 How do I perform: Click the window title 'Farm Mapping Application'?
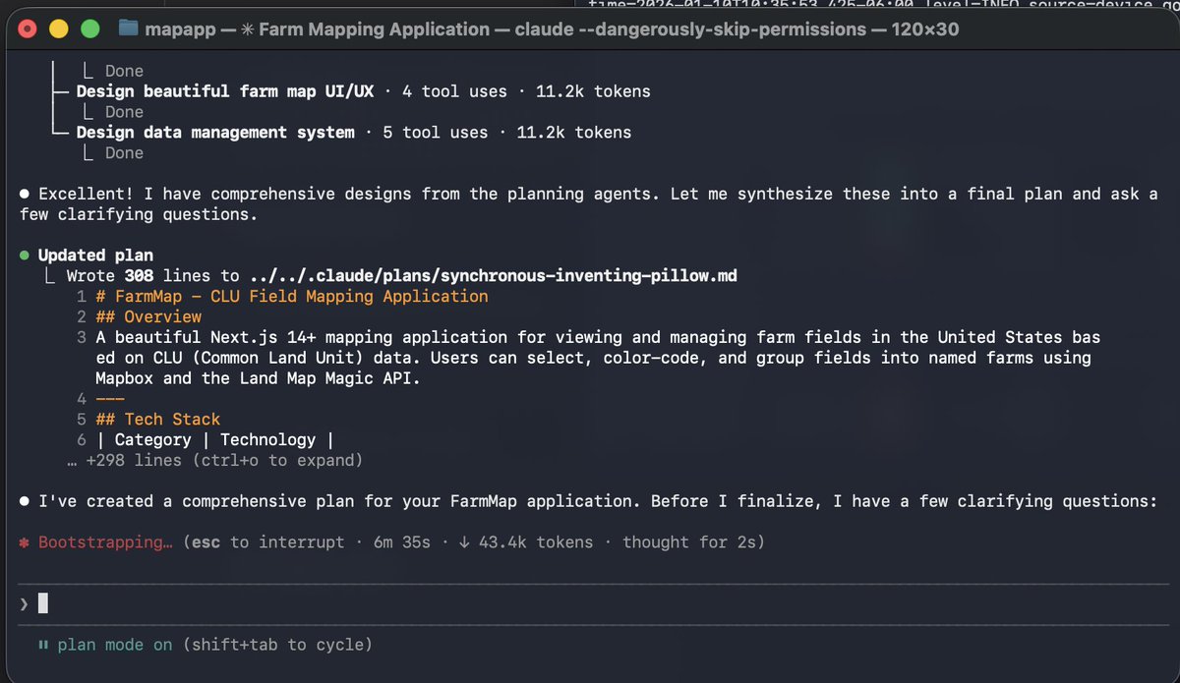(x=374, y=28)
